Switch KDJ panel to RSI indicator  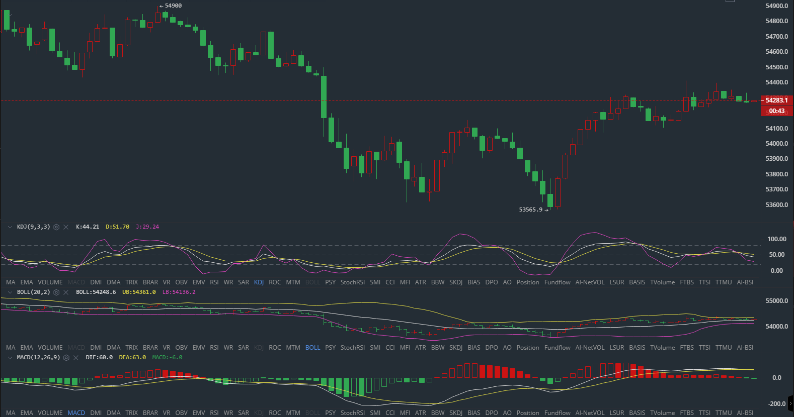pos(214,282)
